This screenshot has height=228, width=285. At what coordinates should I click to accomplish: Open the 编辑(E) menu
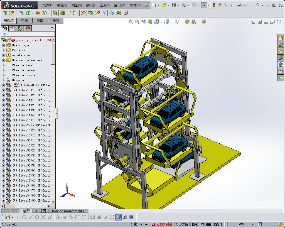click(62, 5)
